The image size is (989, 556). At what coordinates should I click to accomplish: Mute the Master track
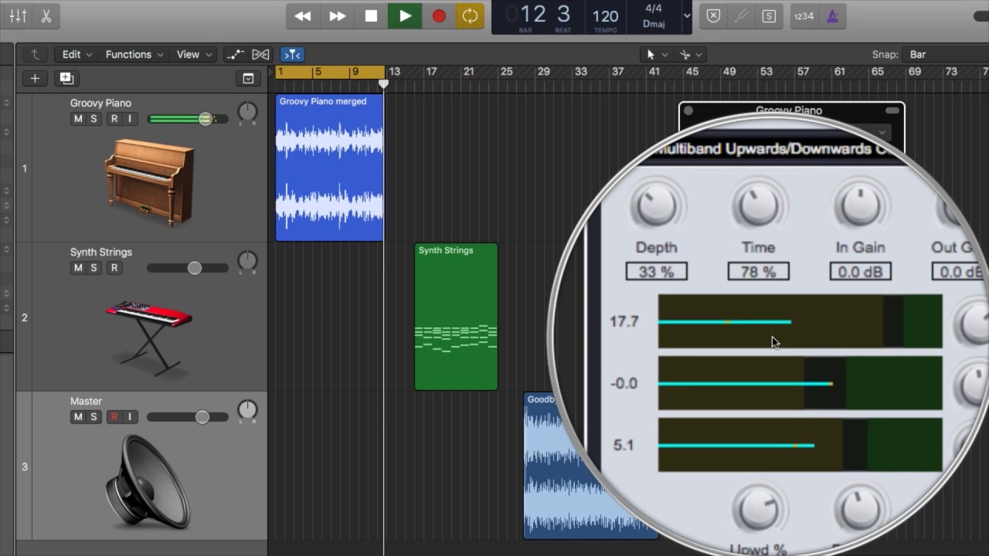tap(77, 417)
